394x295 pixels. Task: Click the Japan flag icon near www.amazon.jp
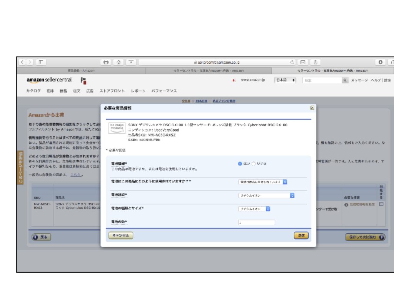point(234,80)
